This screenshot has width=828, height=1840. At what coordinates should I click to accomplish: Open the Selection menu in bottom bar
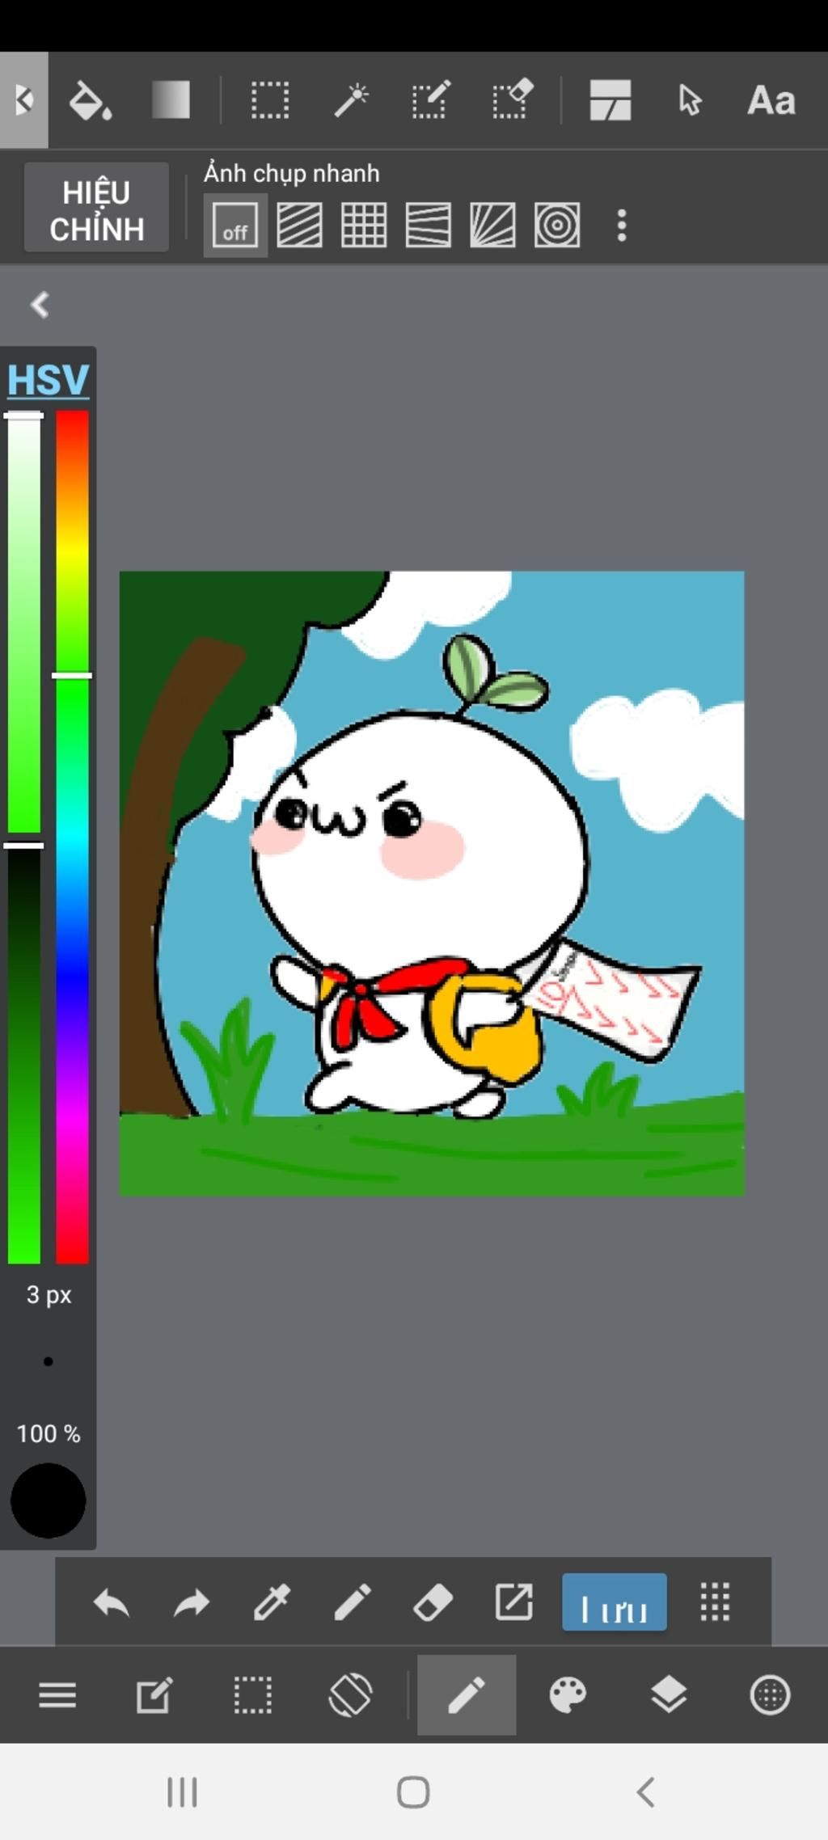(x=252, y=1694)
